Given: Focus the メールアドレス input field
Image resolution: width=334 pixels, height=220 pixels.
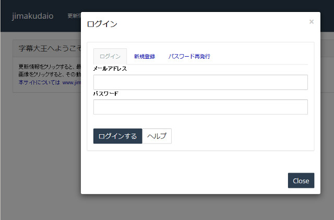Looking at the screenshot, I should 200,82.
